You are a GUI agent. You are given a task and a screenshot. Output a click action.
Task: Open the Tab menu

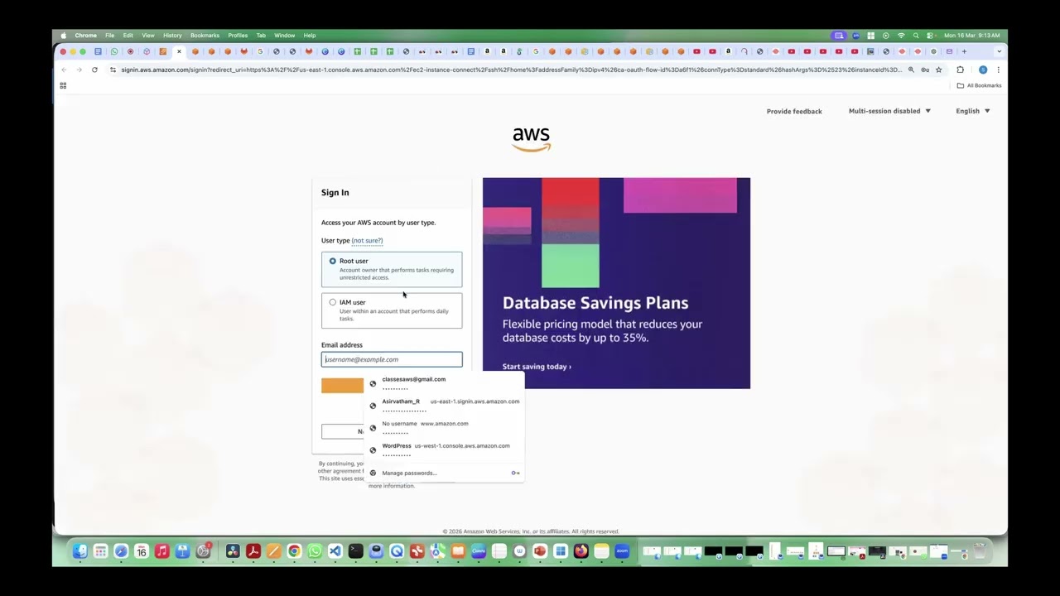click(x=261, y=36)
